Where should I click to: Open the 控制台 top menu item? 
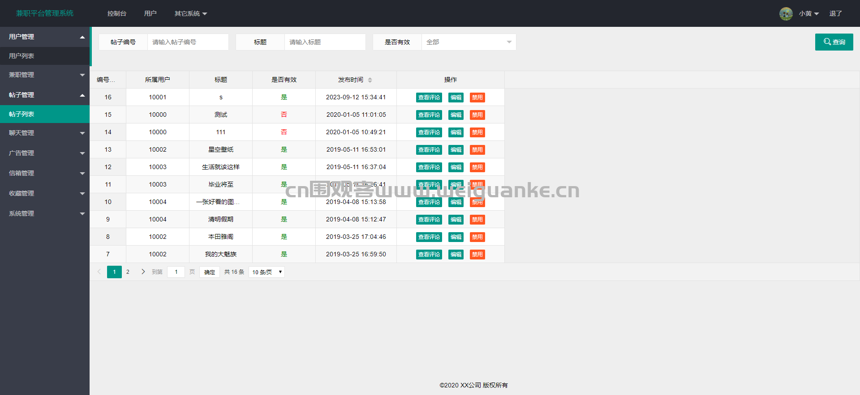coord(117,13)
